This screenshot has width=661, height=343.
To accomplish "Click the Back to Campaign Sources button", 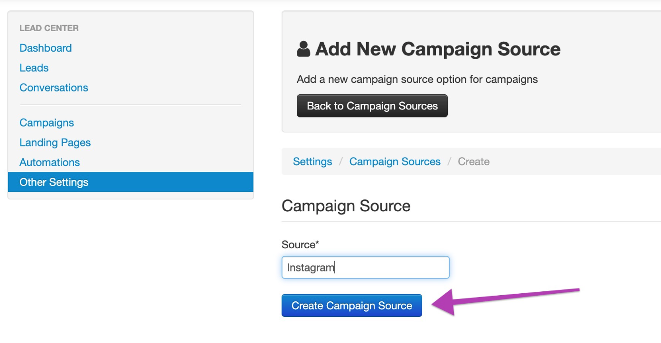I will pyautogui.click(x=372, y=106).
